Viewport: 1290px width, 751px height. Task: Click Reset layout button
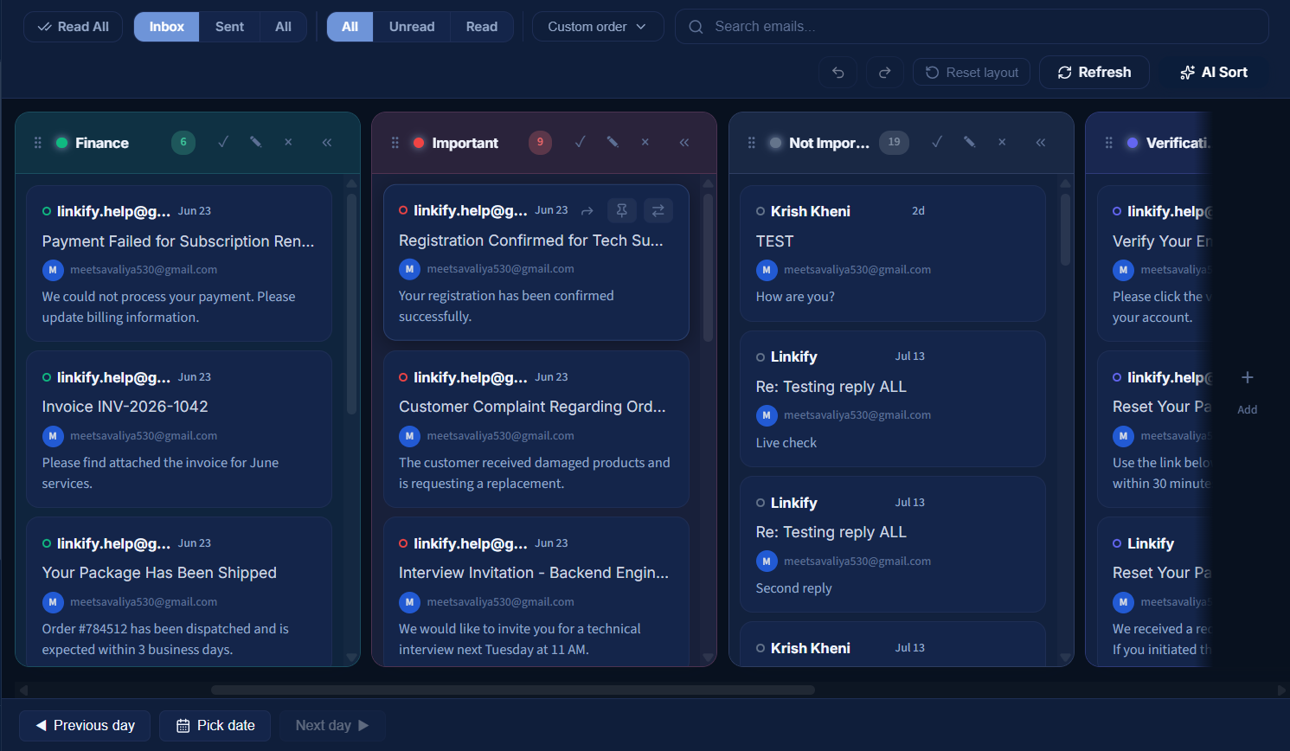972,73
